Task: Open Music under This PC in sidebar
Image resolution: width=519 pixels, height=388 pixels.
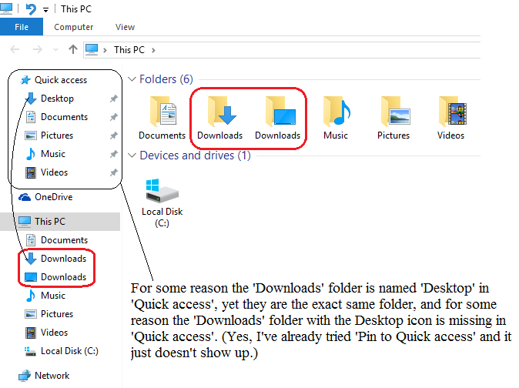Action: (52, 296)
